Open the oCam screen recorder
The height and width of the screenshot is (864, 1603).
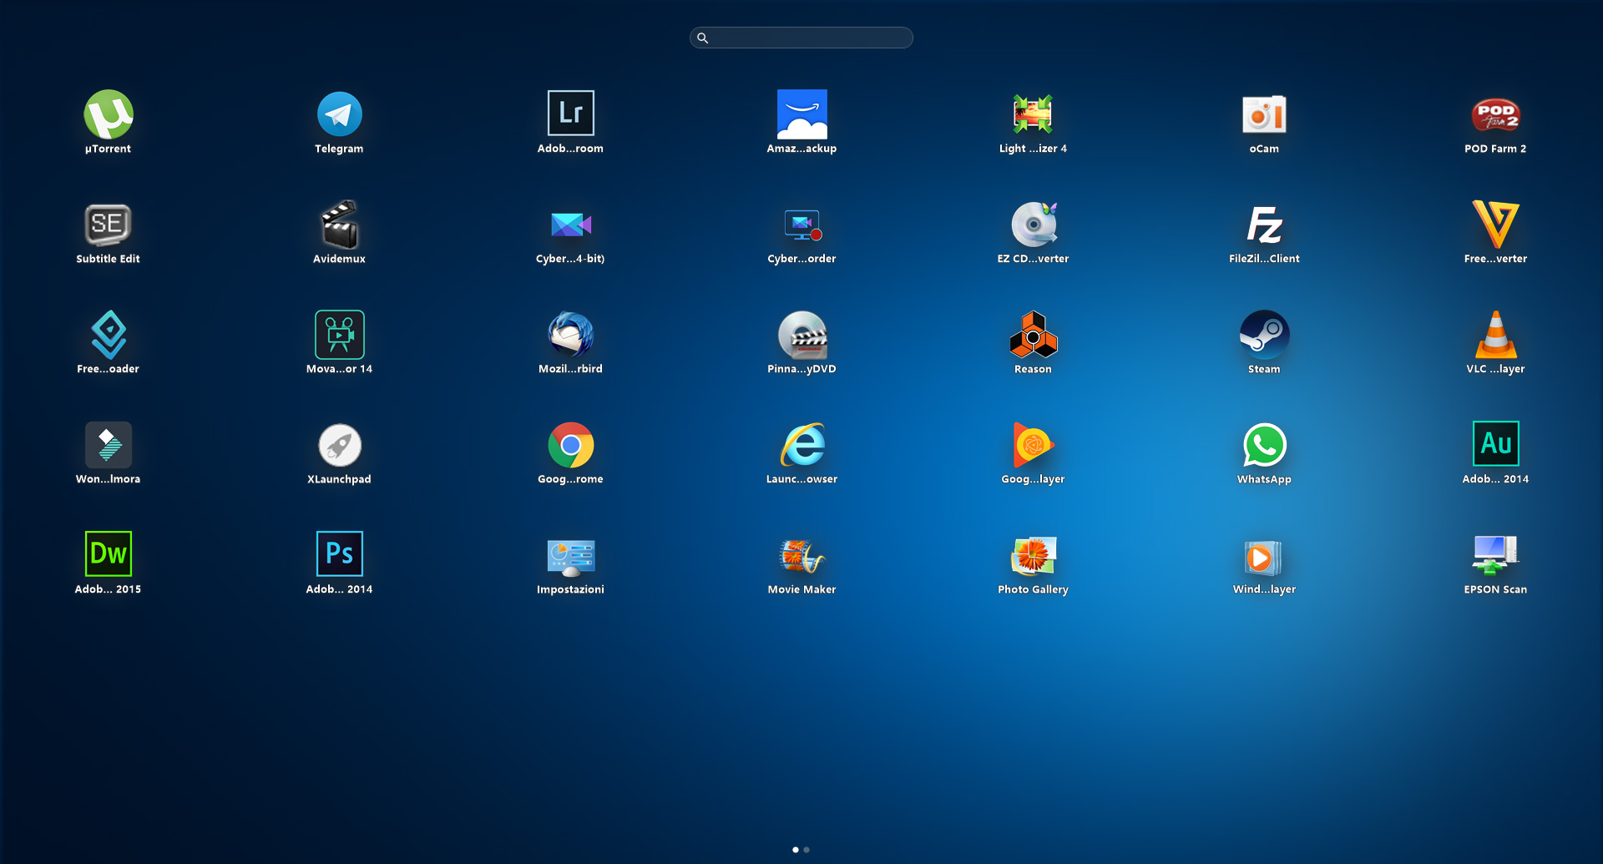(1264, 114)
